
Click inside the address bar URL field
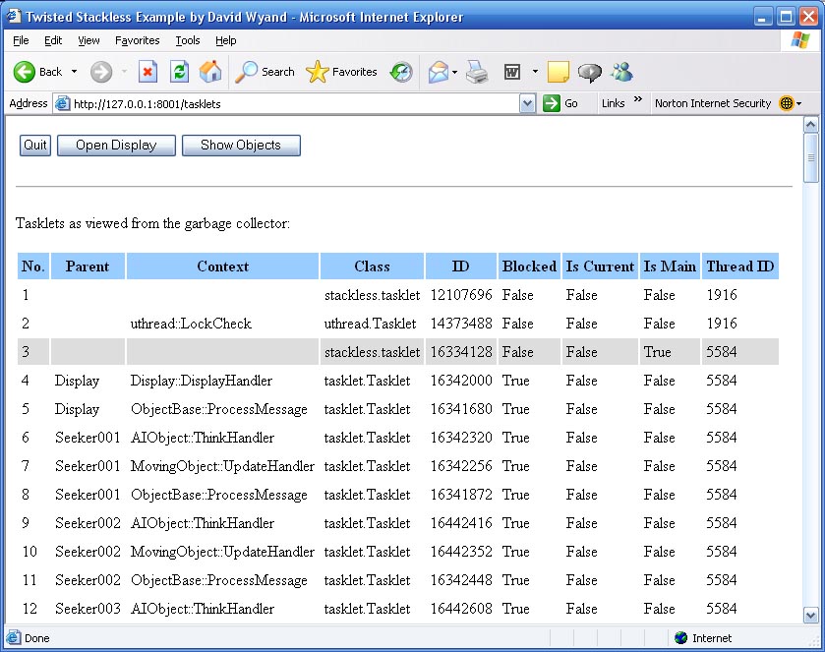point(295,103)
